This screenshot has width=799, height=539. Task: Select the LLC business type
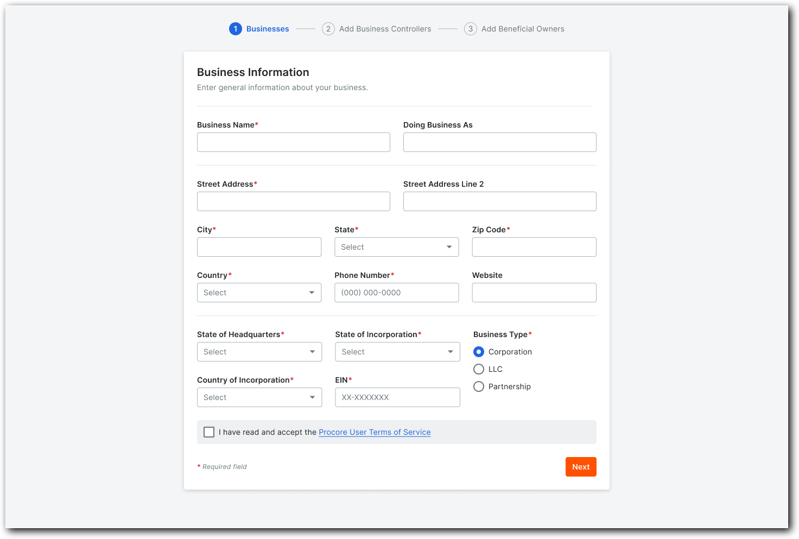[479, 369]
